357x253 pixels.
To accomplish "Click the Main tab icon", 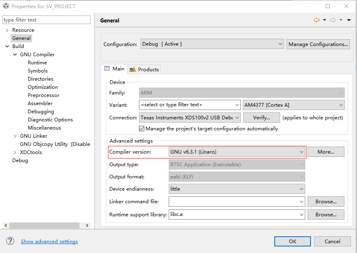I will pyautogui.click(x=107, y=69).
